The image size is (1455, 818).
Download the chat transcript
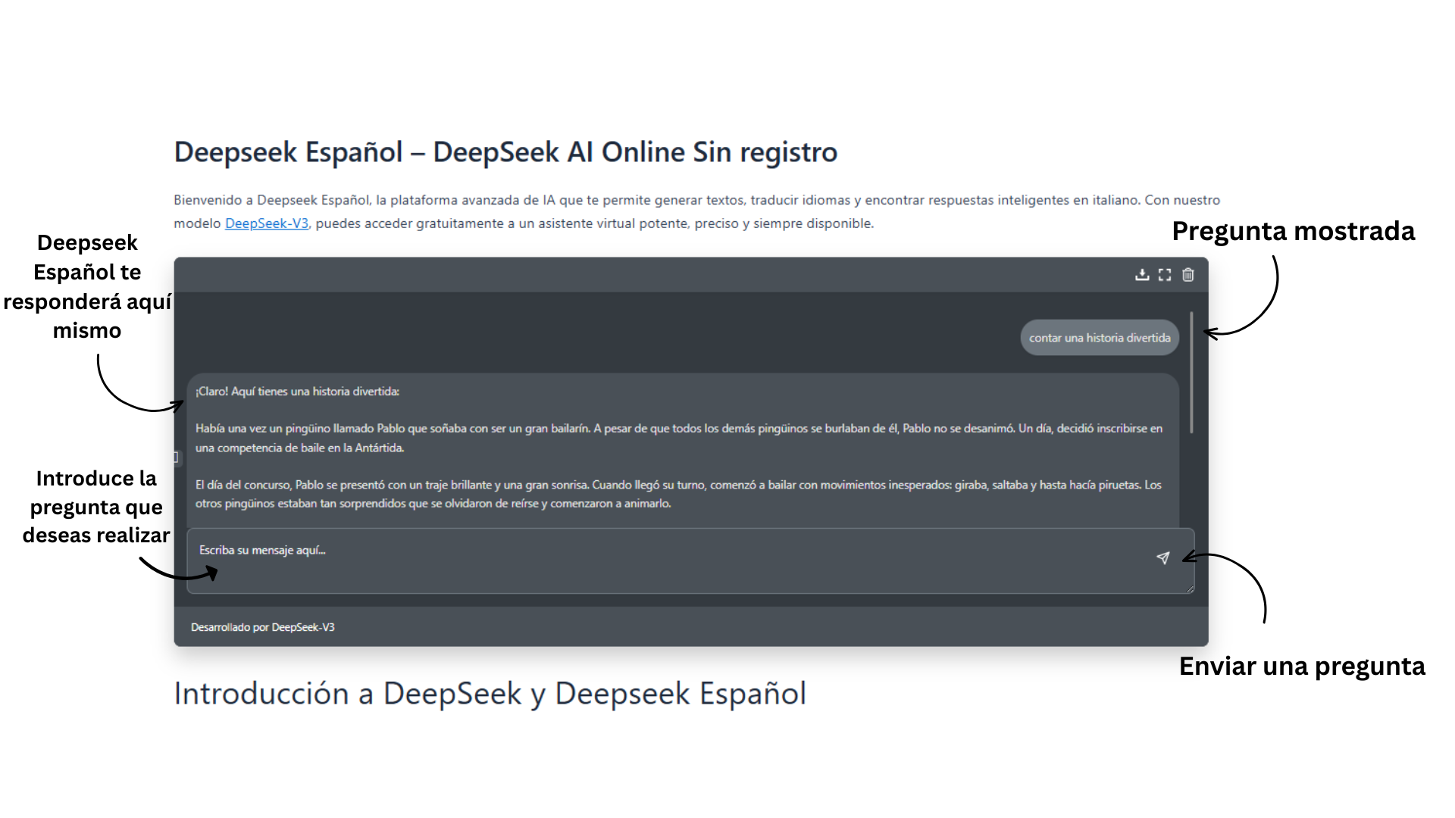point(1142,274)
